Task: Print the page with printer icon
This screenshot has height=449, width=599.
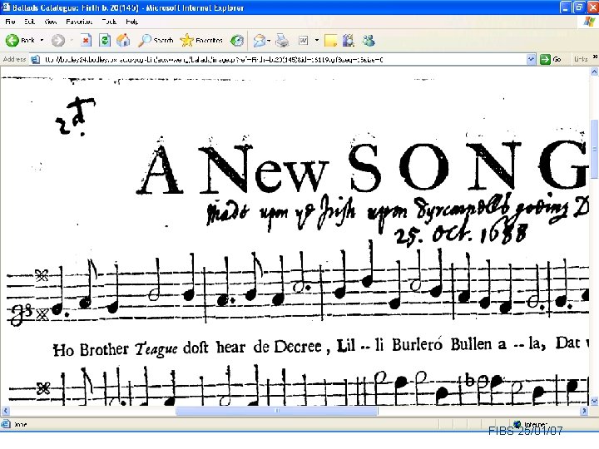Action: coord(282,40)
